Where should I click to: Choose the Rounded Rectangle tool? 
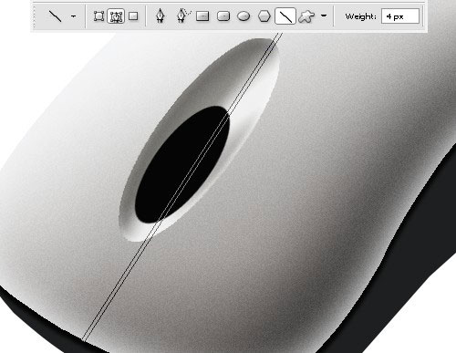point(223,16)
